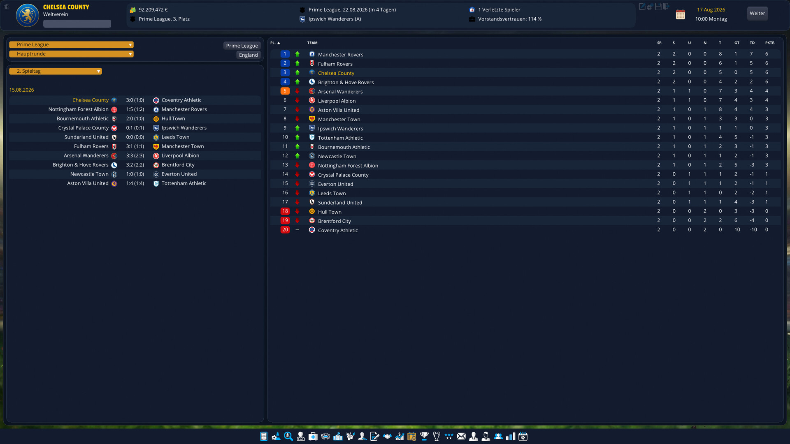
Task: Click Tottenham Athletic in the fixtures list
Action: tap(184, 183)
